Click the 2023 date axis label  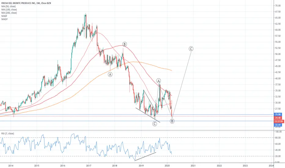click(245, 166)
